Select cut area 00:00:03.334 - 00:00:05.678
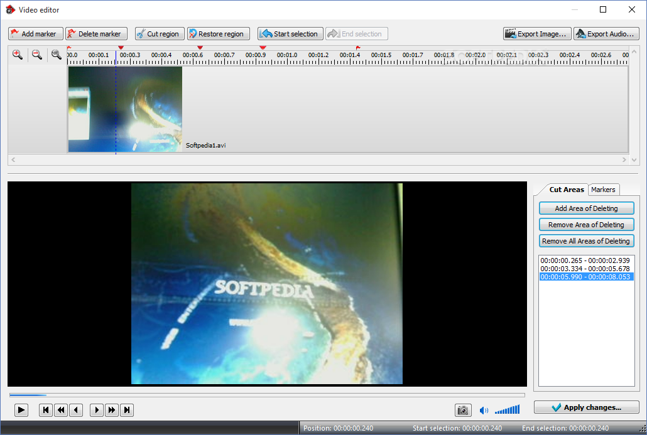This screenshot has width=647, height=435. click(586, 269)
